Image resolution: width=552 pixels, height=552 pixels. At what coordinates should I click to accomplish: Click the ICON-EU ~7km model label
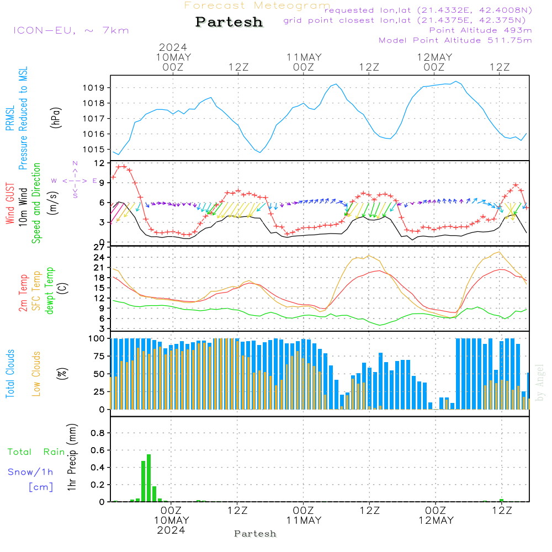[x=71, y=30]
